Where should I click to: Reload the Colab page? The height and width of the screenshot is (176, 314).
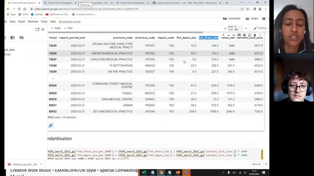click(19, 9)
